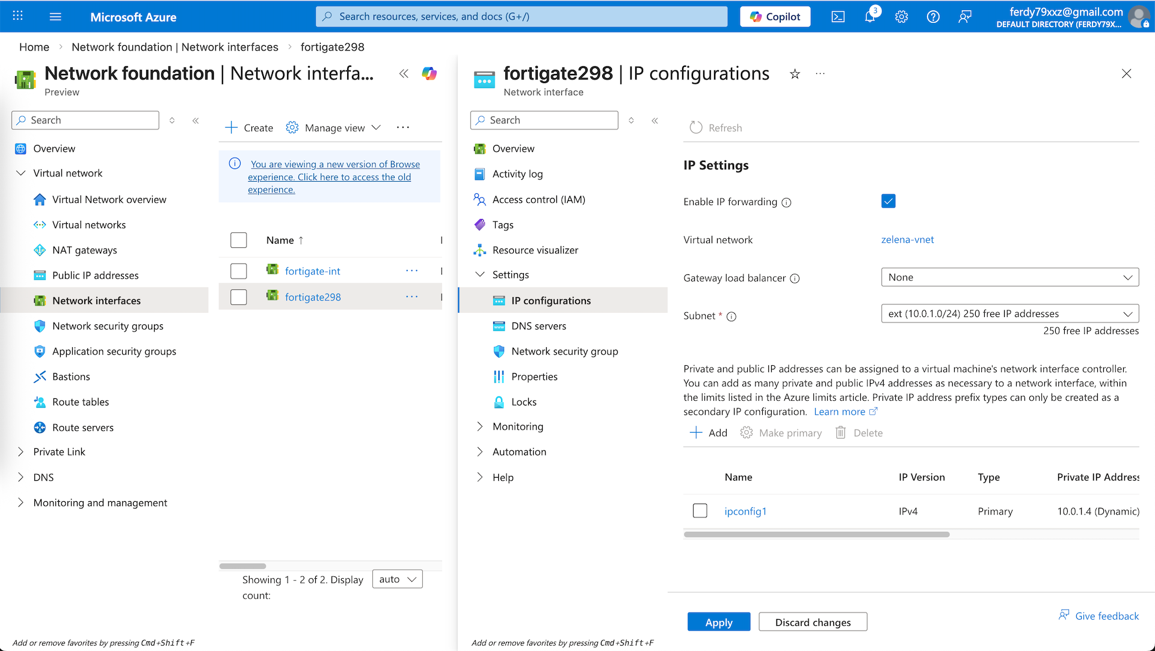Go to Route tables in sidebar

(x=81, y=402)
